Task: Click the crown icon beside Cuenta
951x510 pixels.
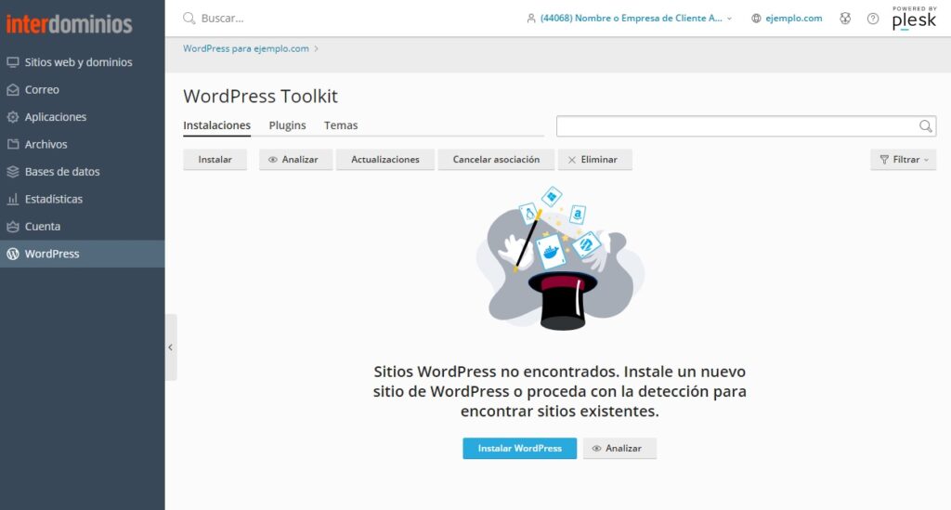Action: (13, 226)
